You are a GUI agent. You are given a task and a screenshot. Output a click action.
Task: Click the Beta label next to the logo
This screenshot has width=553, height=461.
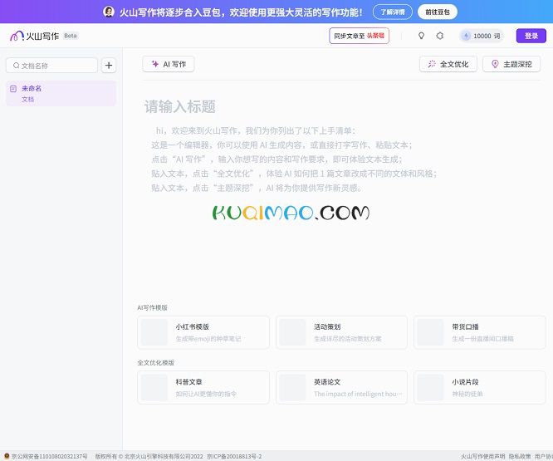click(71, 36)
